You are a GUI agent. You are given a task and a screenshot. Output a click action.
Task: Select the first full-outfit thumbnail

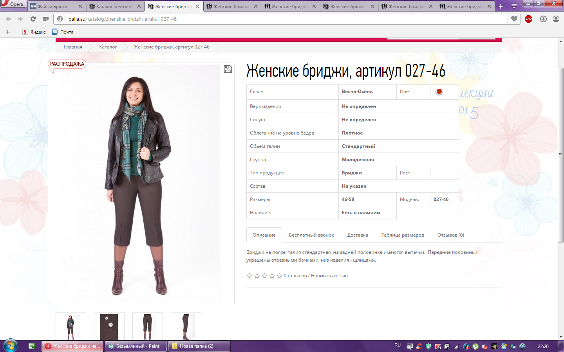70,327
